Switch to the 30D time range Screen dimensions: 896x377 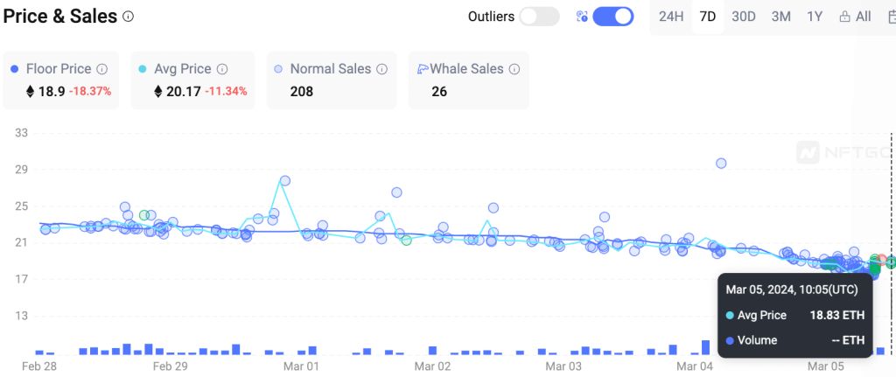[x=744, y=17]
